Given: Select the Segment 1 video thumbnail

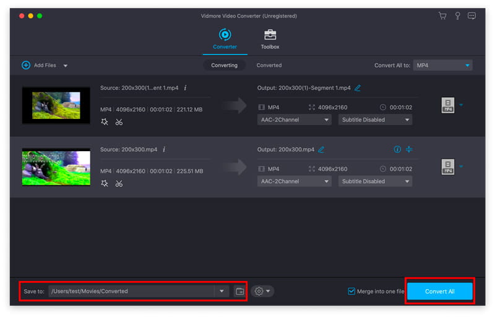Looking at the screenshot, I should click(x=56, y=105).
